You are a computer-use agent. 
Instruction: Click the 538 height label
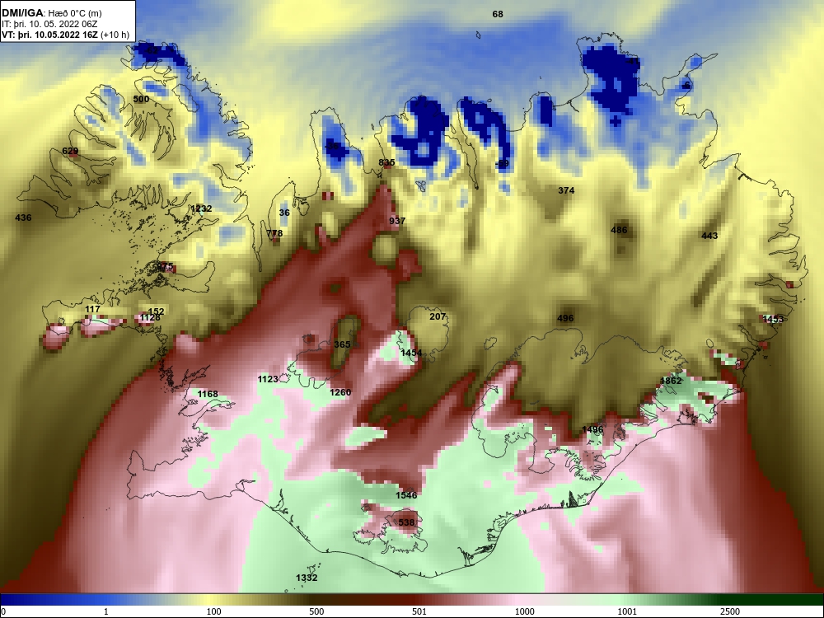406,523
